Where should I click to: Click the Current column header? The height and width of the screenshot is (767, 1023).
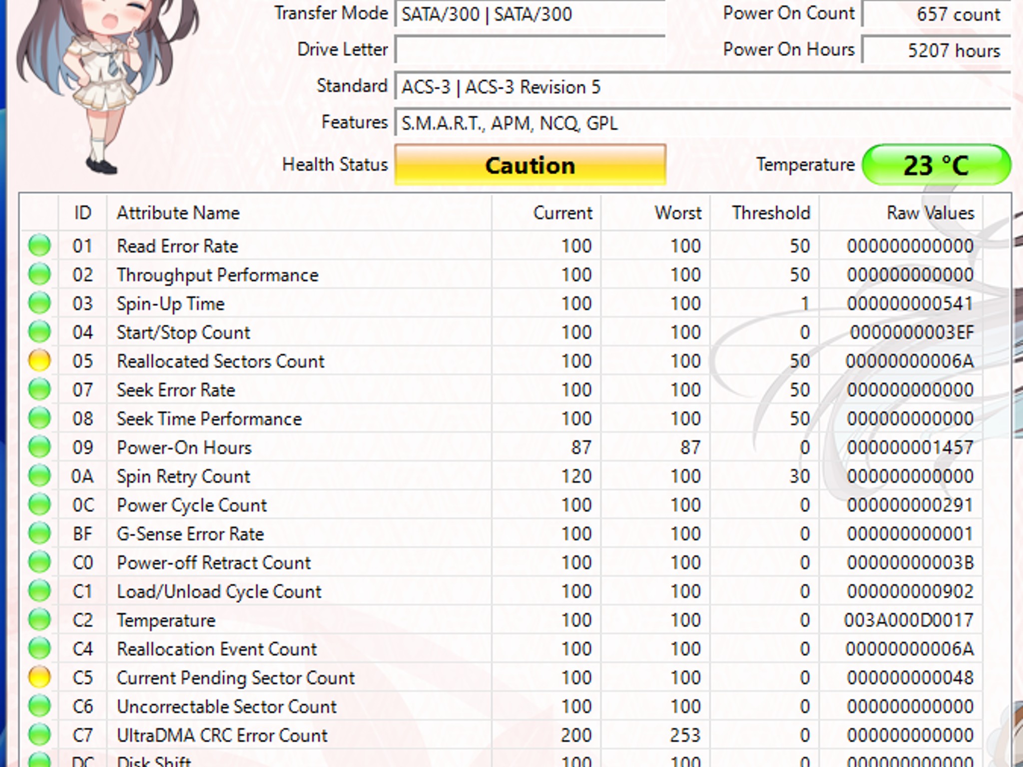coord(546,213)
